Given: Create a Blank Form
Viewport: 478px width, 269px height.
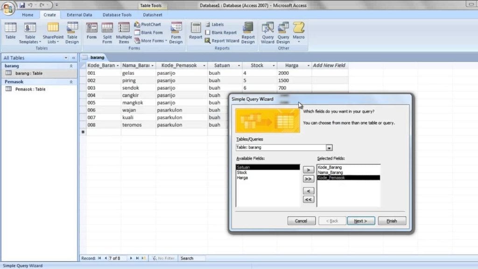Looking at the screenshot, I should 148,32.
